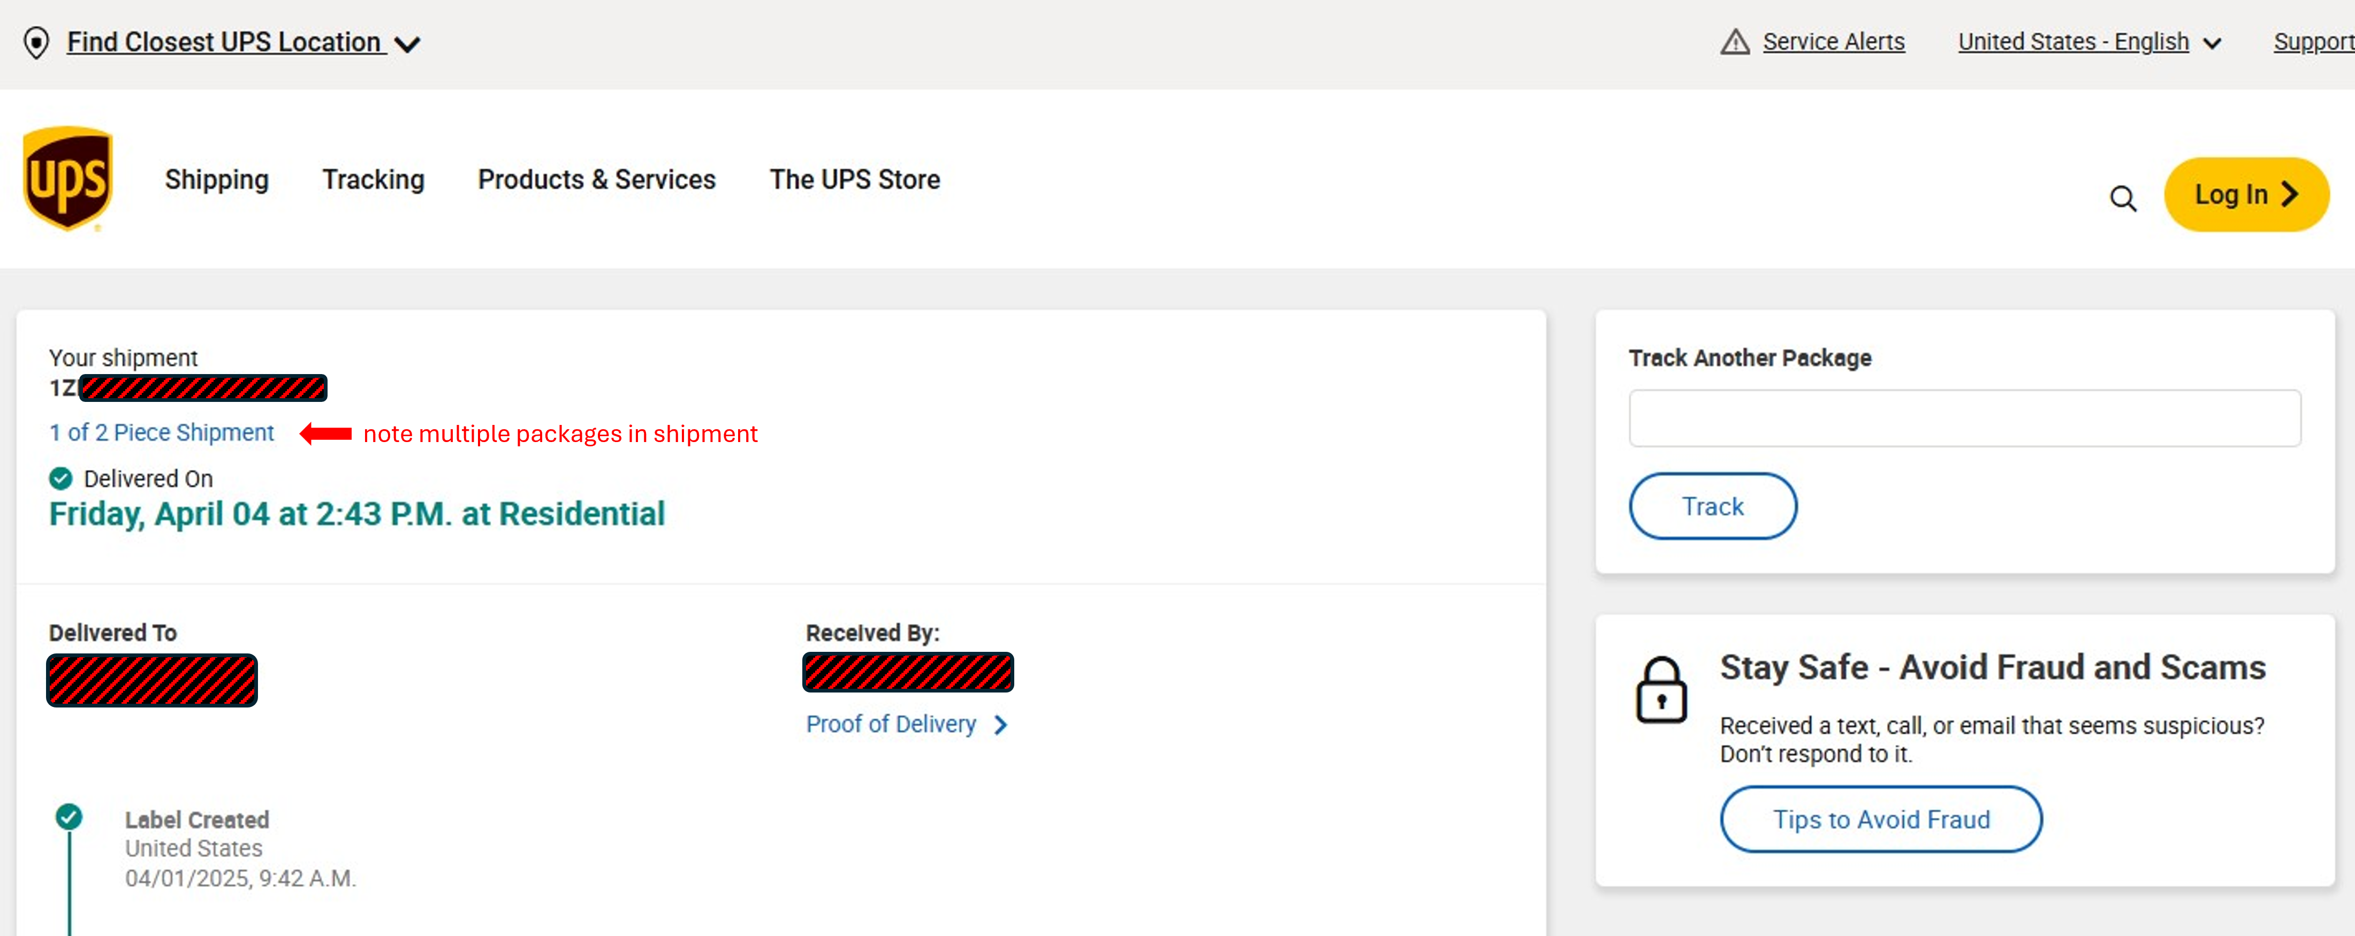The height and width of the screenshot is (936, 2355).
Task: Open search with magnifying glass icon
Action: 2123,197
